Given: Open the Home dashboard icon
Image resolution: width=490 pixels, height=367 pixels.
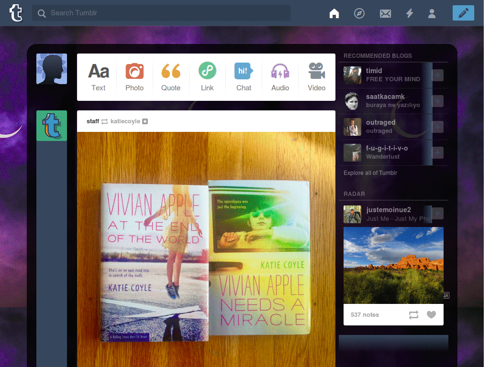Looking at the screenshot, I should (334, 13).
